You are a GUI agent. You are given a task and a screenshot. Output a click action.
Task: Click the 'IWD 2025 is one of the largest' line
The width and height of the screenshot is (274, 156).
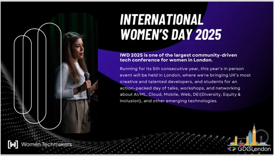click(x=179, y=55)
